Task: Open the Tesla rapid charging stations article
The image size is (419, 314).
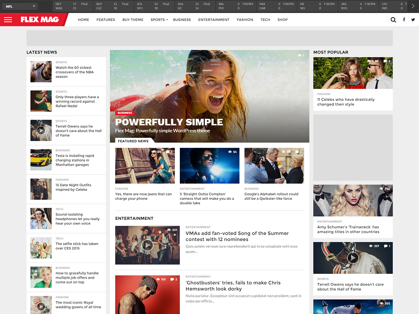Action: (75, 160)
